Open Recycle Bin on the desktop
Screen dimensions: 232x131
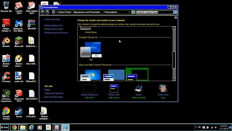pyautogui.click(x=6, y=7)
